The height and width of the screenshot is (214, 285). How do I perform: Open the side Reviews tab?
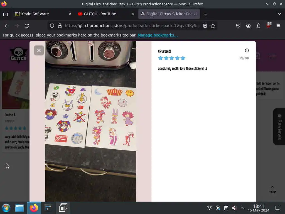[279, 127]
